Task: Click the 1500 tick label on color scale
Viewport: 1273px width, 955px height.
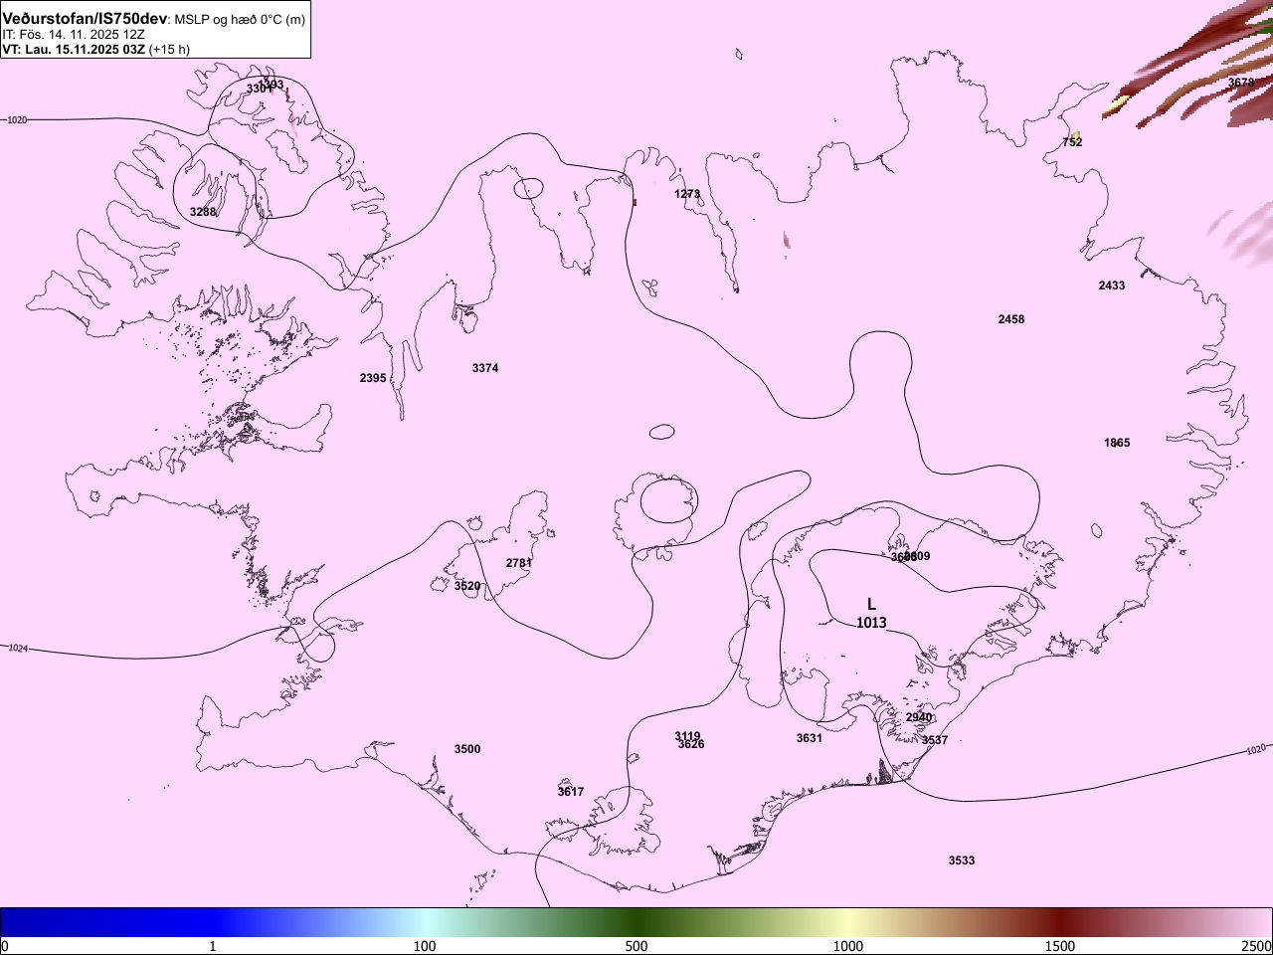Action: (x=1060, y=946)
